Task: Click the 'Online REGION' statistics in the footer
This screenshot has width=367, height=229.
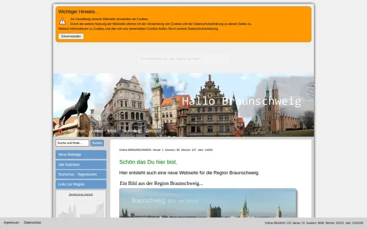Action: (x=314, y=223)
